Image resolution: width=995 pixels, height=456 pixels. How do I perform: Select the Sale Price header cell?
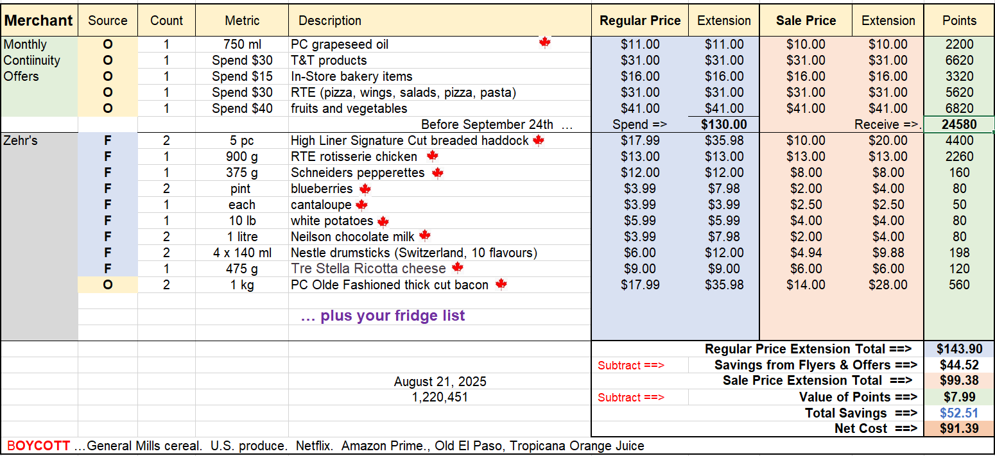click(x=806, y=21)
